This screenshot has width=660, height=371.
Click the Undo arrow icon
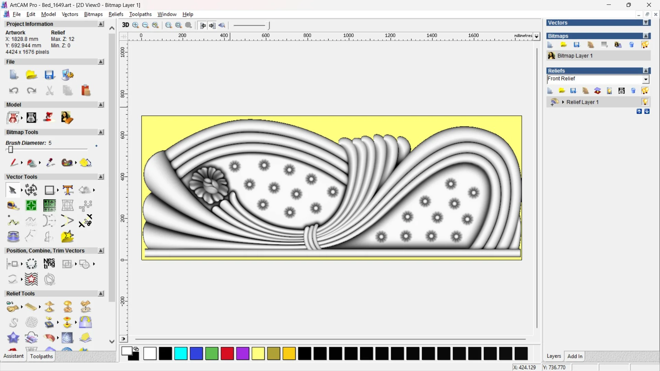tap(14, 91)
